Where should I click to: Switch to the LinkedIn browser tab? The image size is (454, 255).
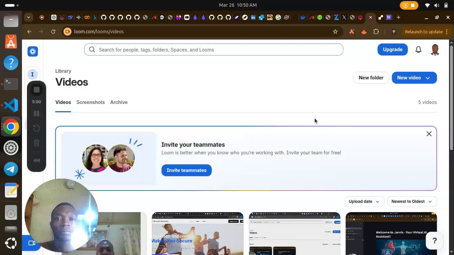pos(253,17)
